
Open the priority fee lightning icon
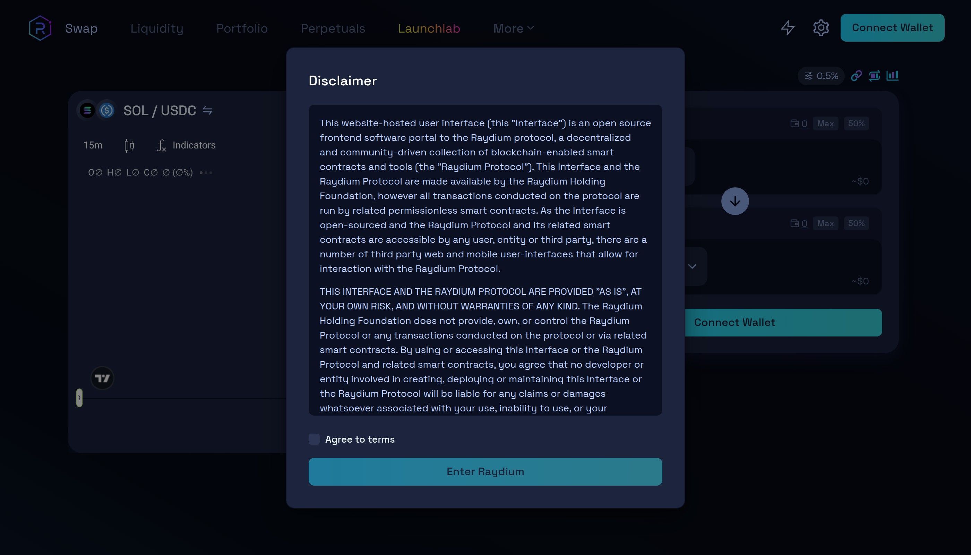[x=788, y=28]
